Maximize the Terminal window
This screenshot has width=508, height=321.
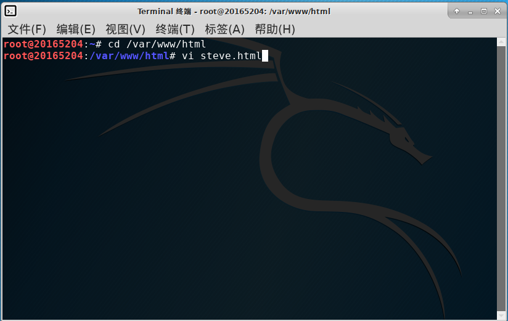484,11
